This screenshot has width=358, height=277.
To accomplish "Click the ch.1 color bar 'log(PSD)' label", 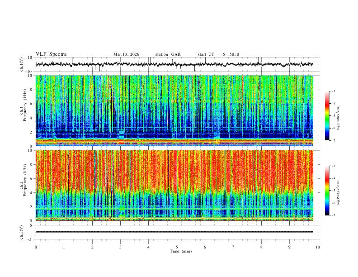I will point(338,118).
